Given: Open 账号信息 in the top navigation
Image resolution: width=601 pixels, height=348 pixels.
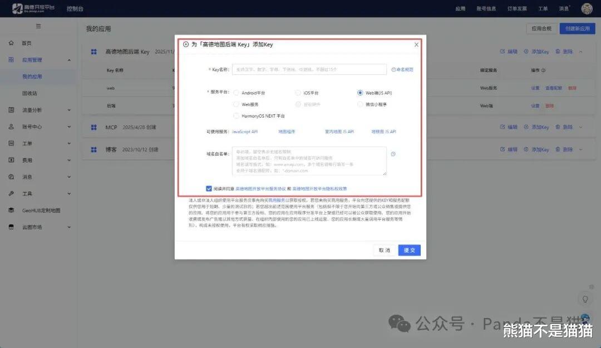Looking at the screenshot, I should pyautogui.click(x=486, y=8).
